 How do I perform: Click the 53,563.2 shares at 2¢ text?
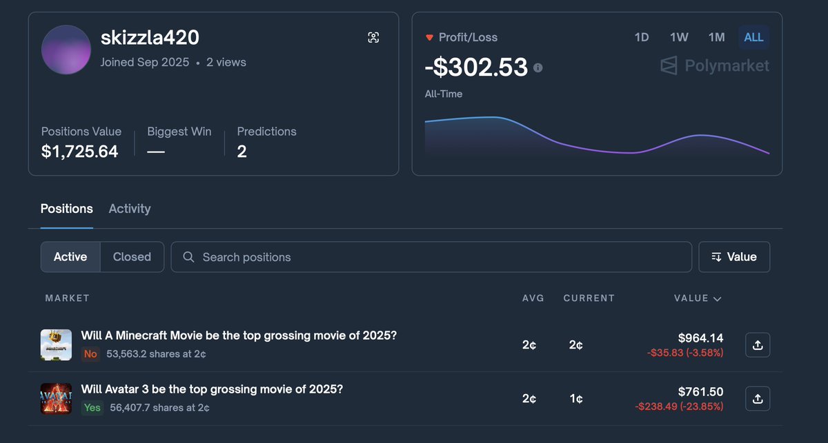tap(157, 354)
